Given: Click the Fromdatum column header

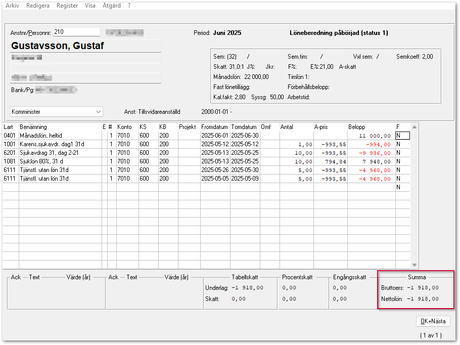Looking at the screenshot, I should click(215, 127).
